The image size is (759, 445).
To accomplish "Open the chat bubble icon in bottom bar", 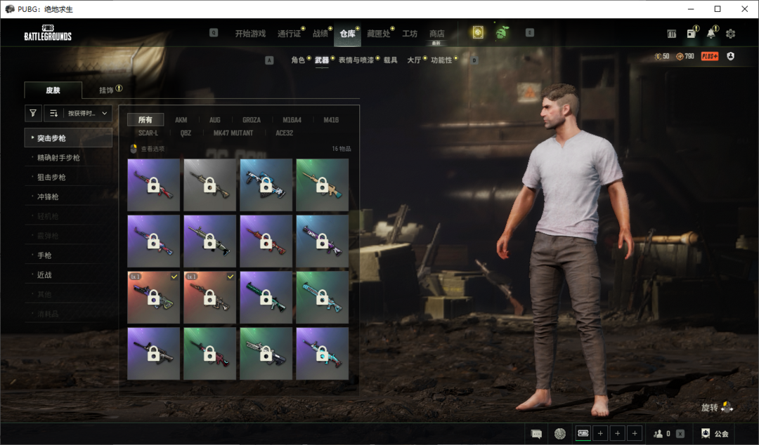I will coord(536,433).
